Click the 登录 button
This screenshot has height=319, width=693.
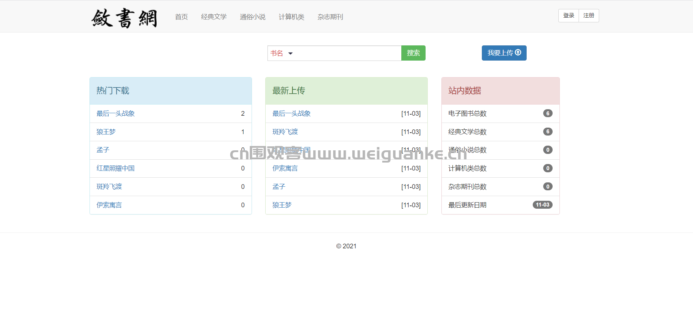pos(568,15)
